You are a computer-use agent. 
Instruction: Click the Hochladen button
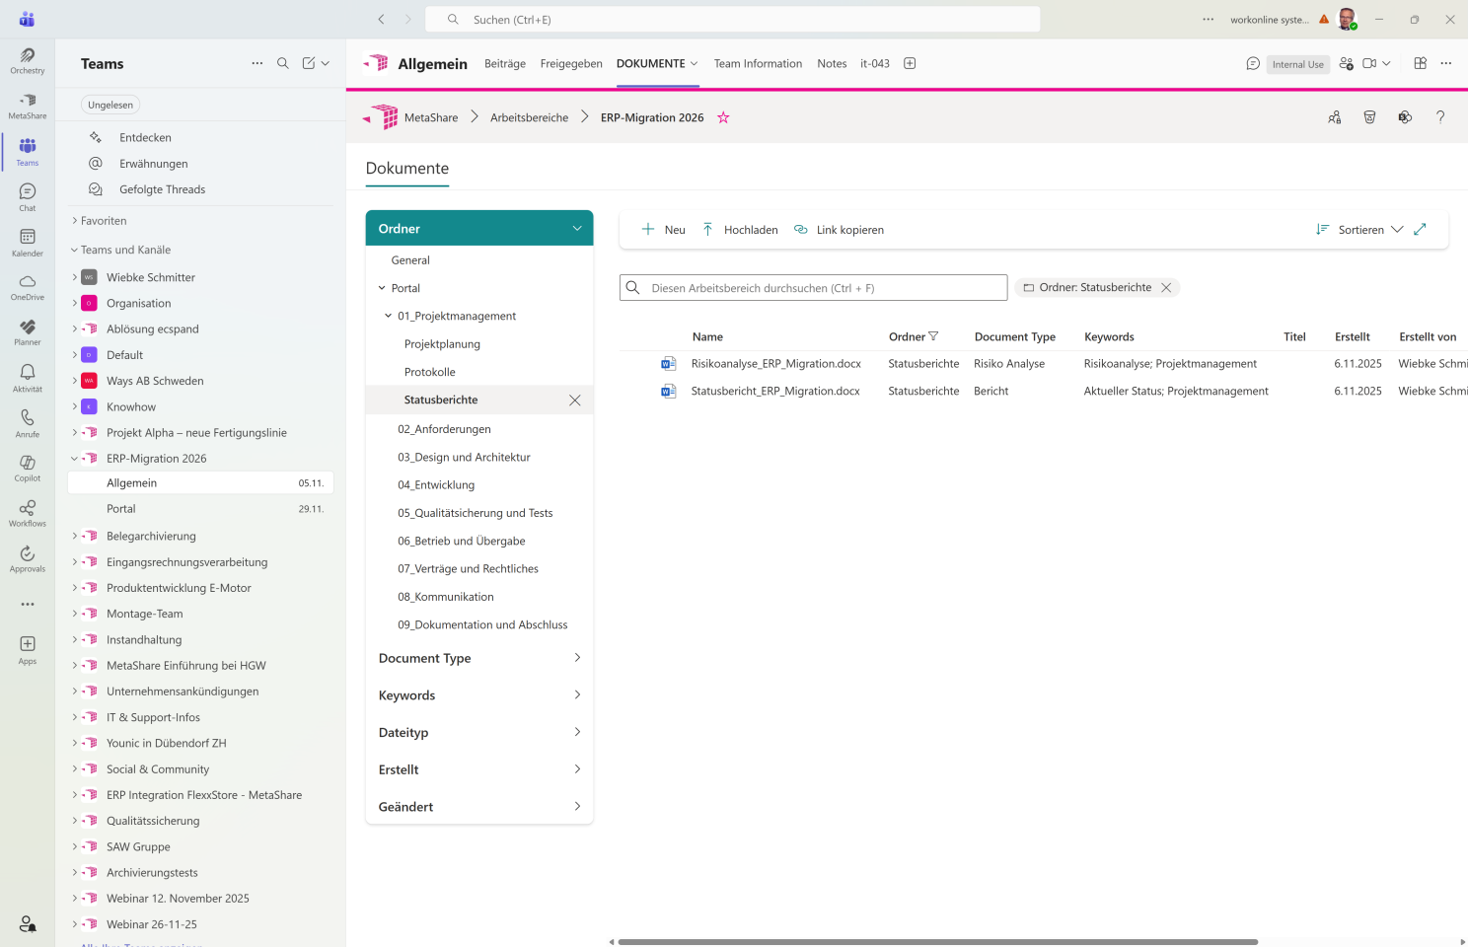point(740,230)
